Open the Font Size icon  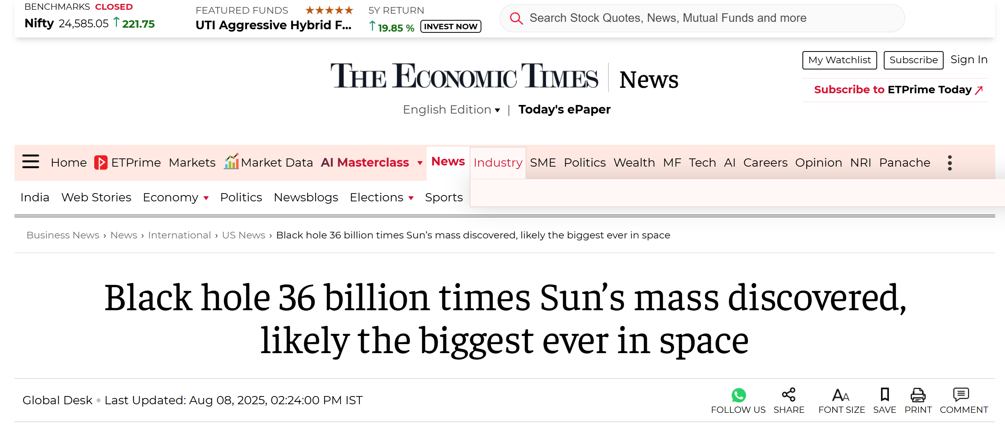pyautogui.click(x=841, y=395)
